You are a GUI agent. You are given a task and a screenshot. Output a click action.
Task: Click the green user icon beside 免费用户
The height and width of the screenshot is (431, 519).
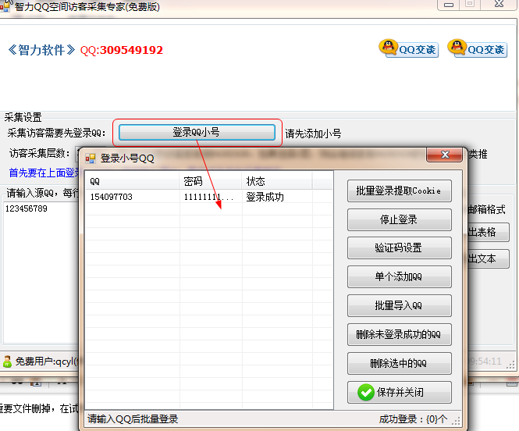point(7,362)
